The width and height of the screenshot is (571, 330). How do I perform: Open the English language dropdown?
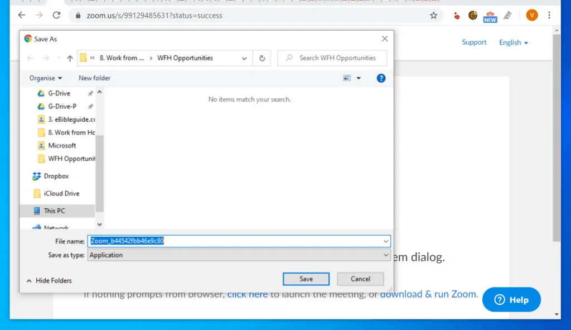[514, 42]
